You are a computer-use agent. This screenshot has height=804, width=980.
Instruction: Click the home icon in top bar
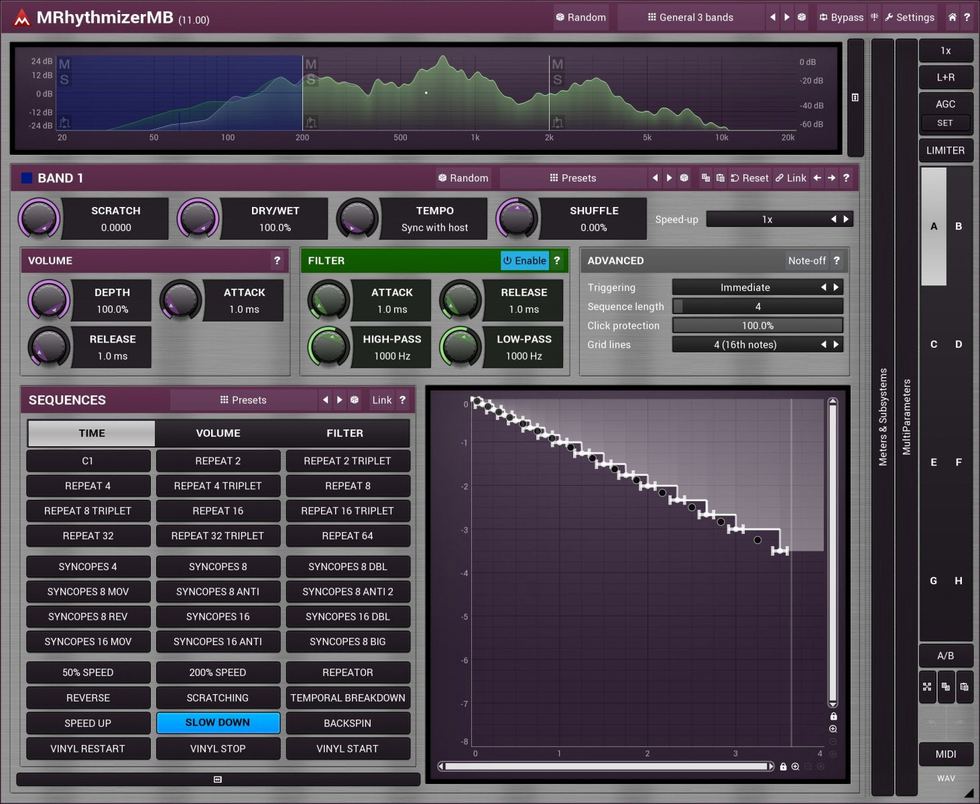pyautogui.click(x=952, y=17)
